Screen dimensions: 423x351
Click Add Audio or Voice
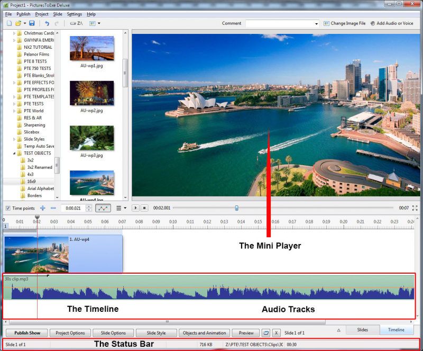point(392,23)
